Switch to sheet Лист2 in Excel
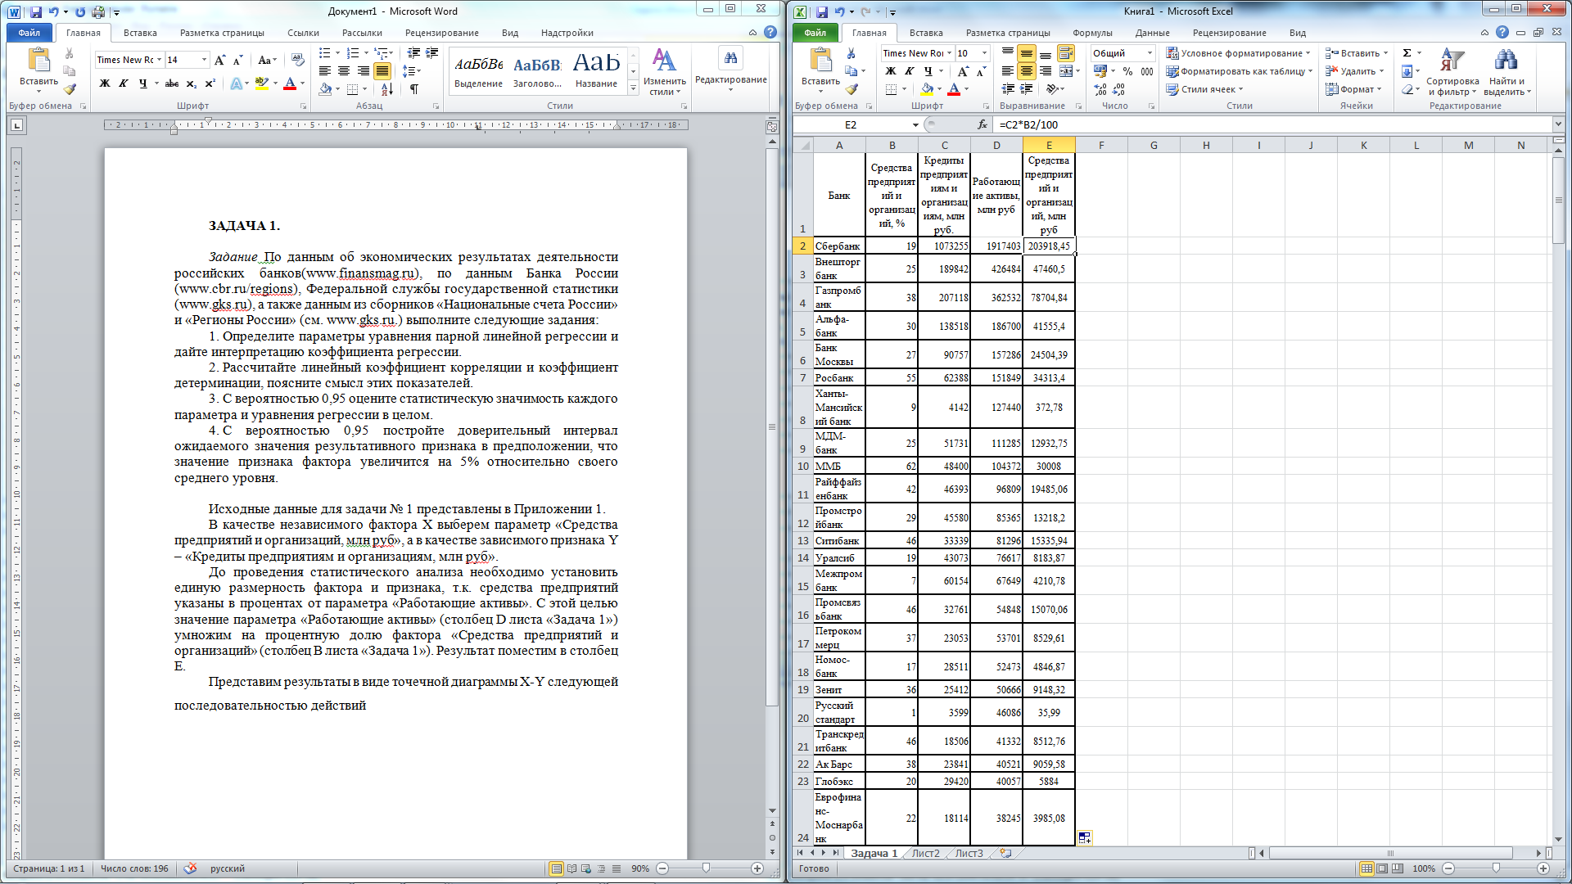The height and width of the screenshot is (884, 1572). 925,853
